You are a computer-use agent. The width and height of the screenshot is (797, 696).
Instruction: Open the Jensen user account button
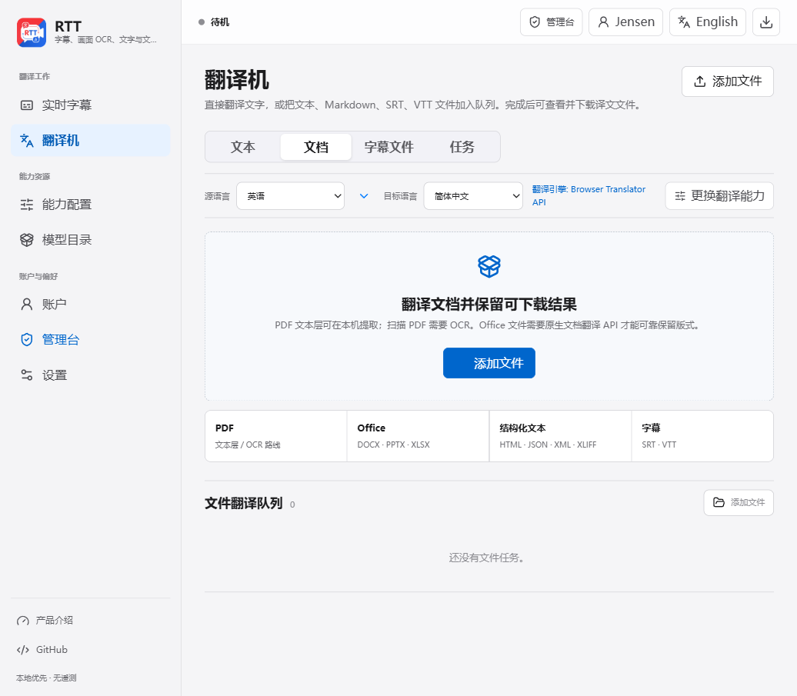pos(625,22)
